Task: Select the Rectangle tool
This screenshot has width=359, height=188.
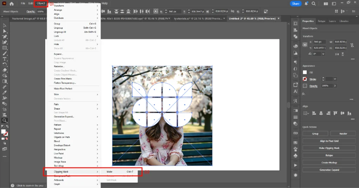Action: 5,48
